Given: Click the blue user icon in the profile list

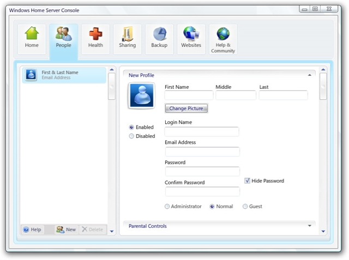Looking at the screenshot, I should point(31,75).
